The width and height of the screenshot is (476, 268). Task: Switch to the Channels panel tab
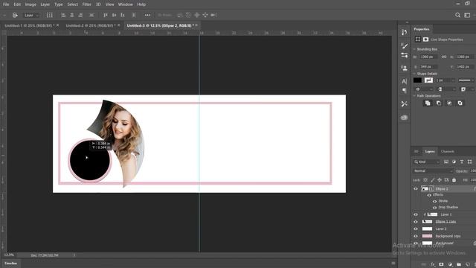448,151
